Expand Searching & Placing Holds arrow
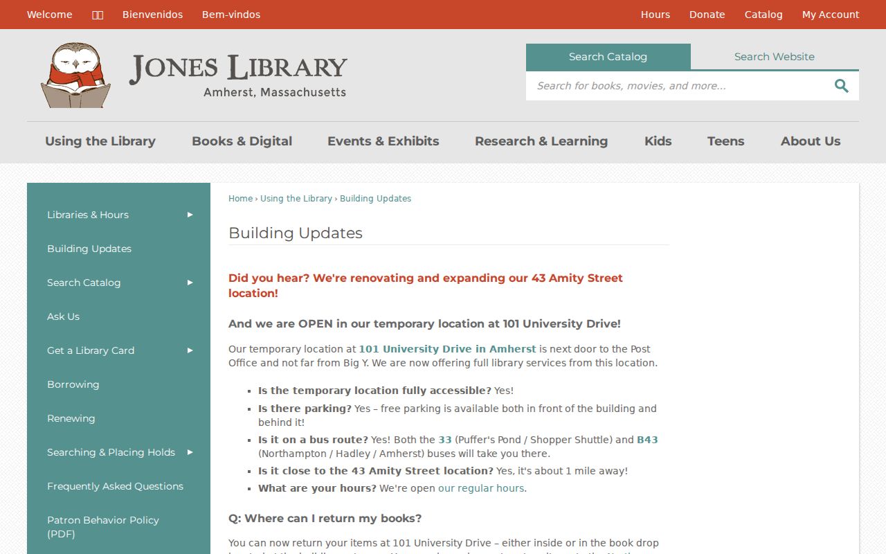Viewport: 886px width, 554px height. tap(190, 452)
